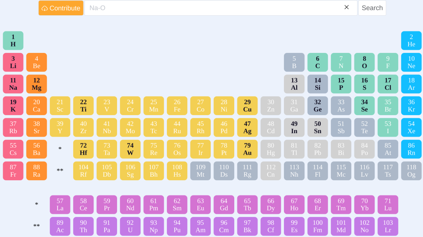Pick the Magnesium (Mg) element tile
Image resolution: width=423 pixels, height=237 pixels.
click(x=36, y=84)
